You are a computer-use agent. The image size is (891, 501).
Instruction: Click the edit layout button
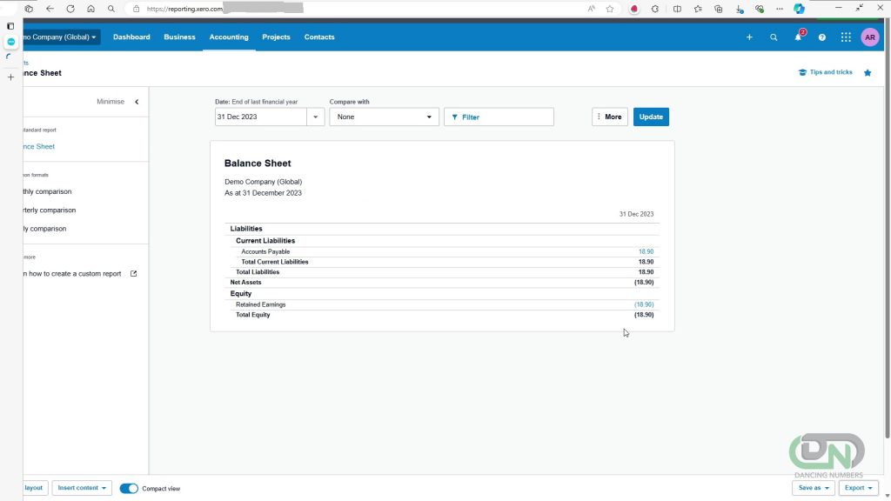pyautogui.click(x=34, y=488)
